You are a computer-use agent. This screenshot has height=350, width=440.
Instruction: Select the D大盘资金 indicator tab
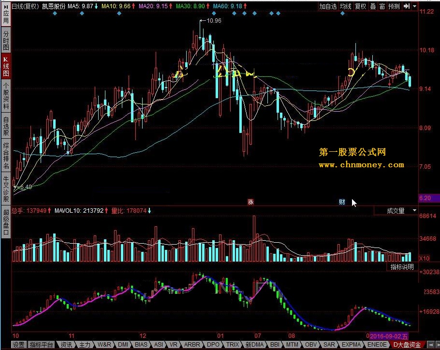coord(407,345)
